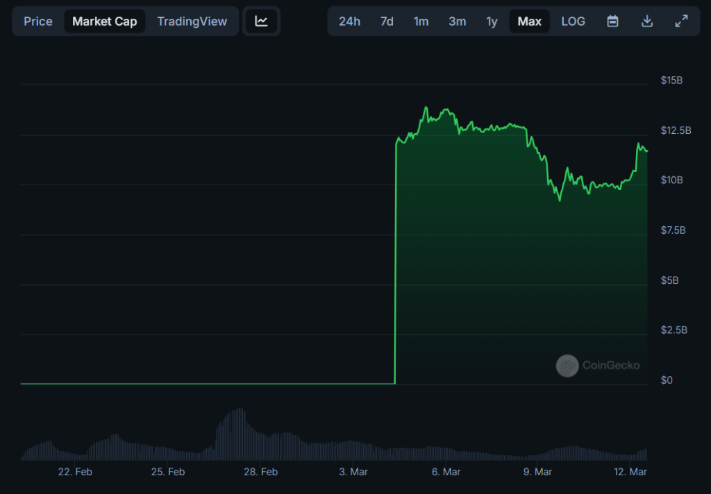
Task: Click the $12.5B axis label
Action: [x=676, y=130]
